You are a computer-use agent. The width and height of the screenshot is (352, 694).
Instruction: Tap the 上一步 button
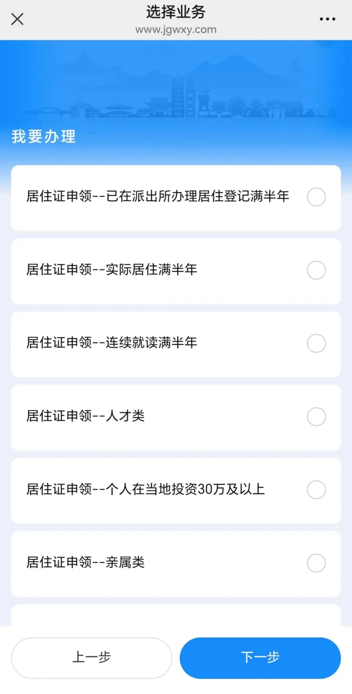(92, 658)
